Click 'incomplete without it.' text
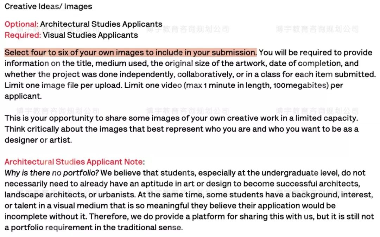The image size is (380, 237). [x=45, y=216]
